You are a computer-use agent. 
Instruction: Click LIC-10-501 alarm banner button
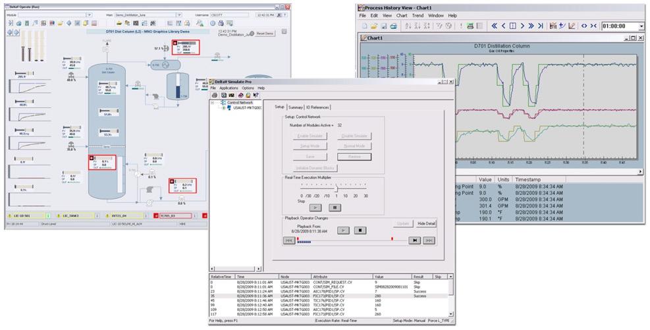click(x=28, y=215)
